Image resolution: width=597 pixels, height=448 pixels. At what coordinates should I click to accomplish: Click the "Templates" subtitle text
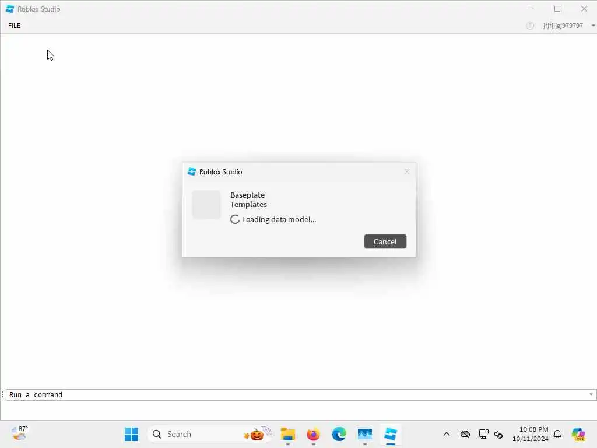tap(248, 205)
